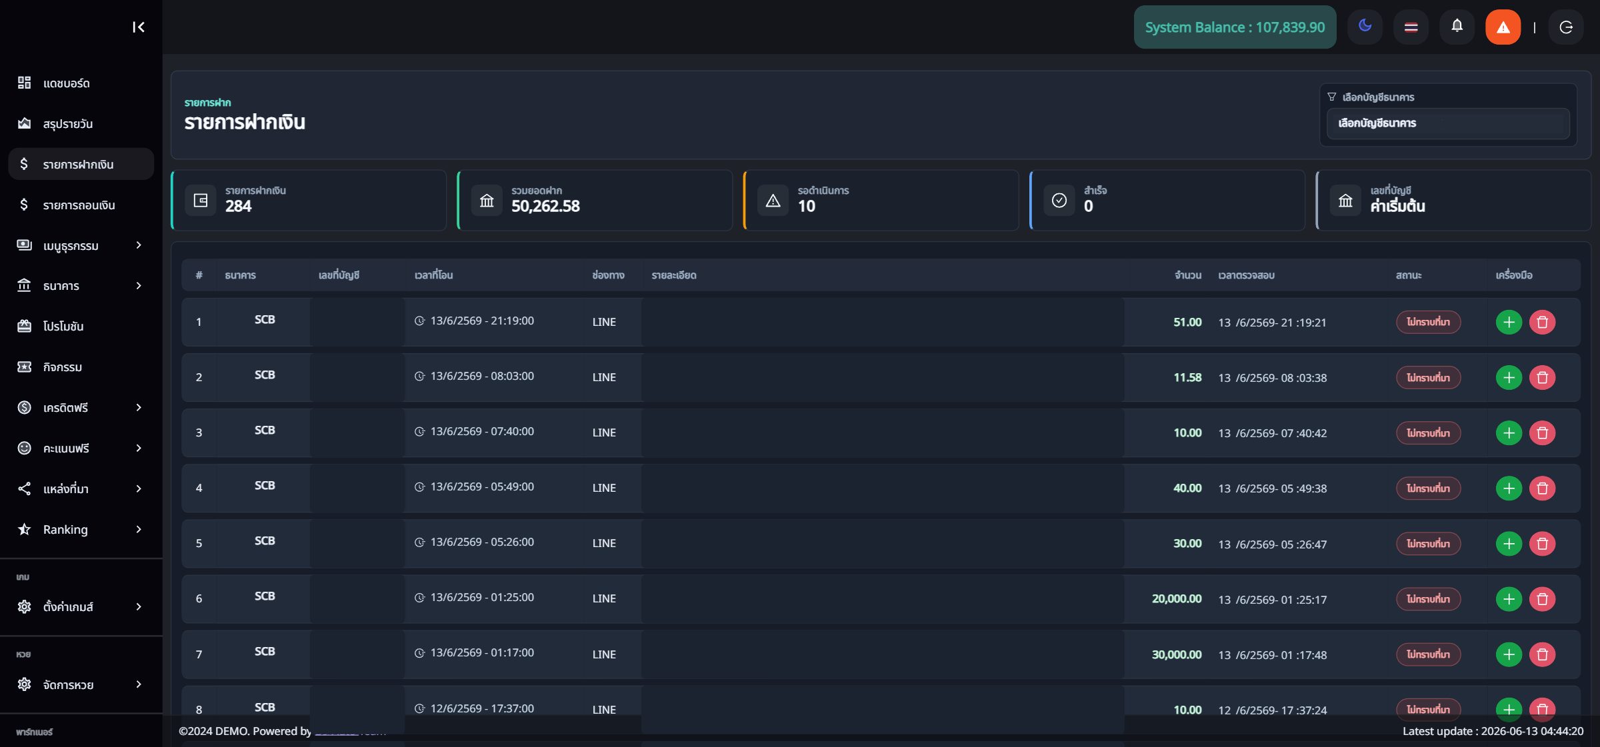Open the โปรโมชัน menu item
Viewport: 1600px width, 747px height.
[81, 327]
